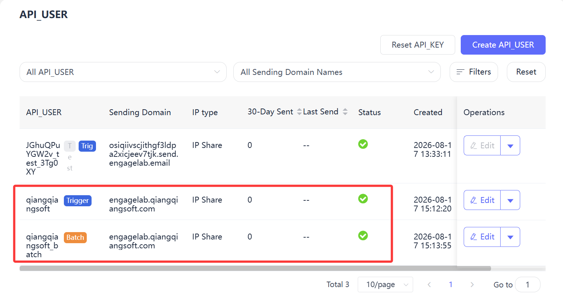Click the Reset API_KEY button
The width and height of the screenshot is (563, 300).
[x=418, y=45]
